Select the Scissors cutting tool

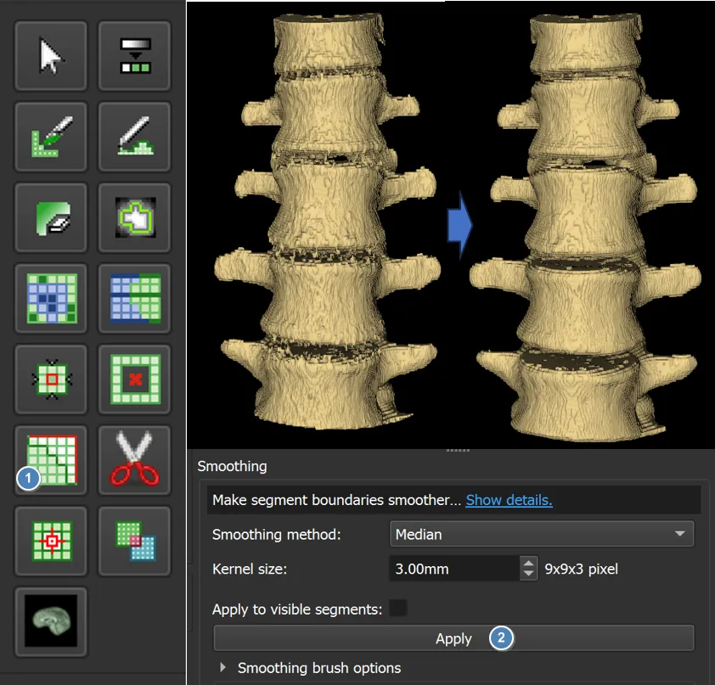(x=134, y=460)
